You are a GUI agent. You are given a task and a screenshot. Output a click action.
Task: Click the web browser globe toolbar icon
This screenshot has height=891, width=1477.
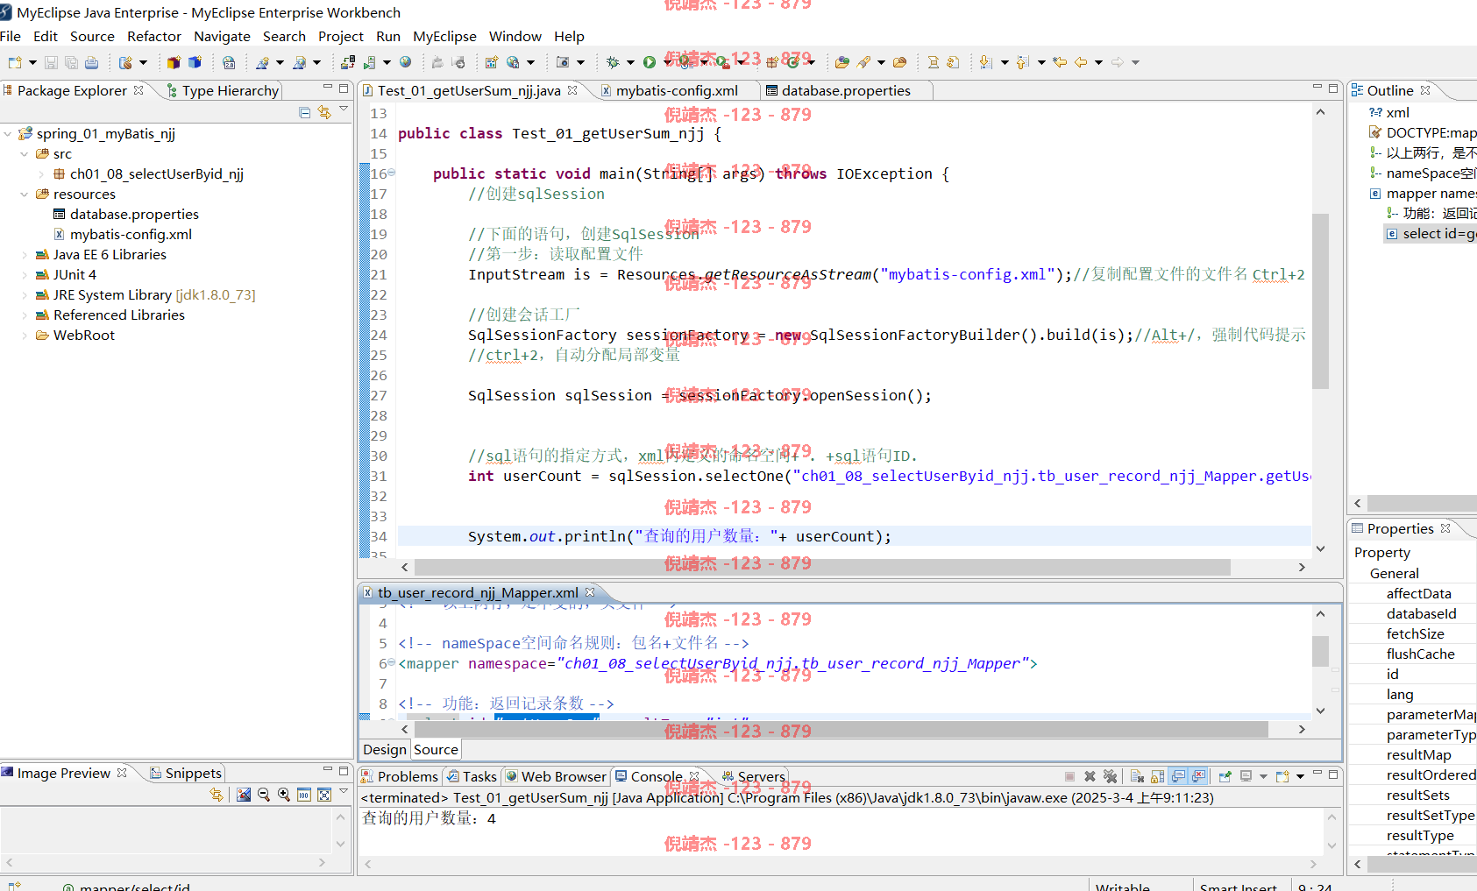405,62
